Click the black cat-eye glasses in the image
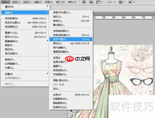Viewport: 155px width, 118px height. coord(141,81)
